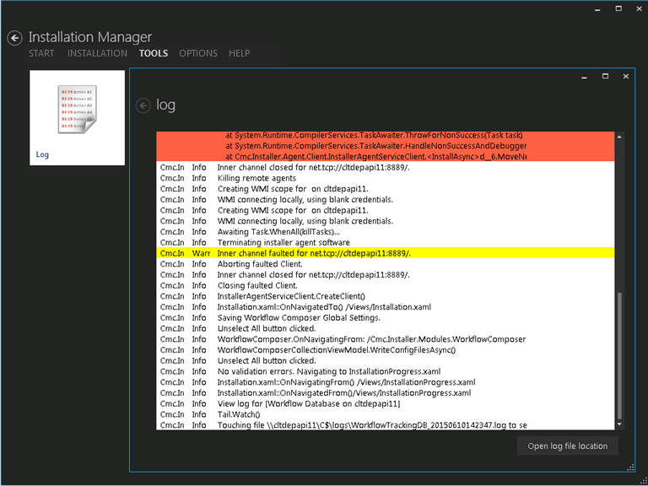Click the back arrow beside log heading
This screenshot has width=648, height=486.
click(143, 105)
